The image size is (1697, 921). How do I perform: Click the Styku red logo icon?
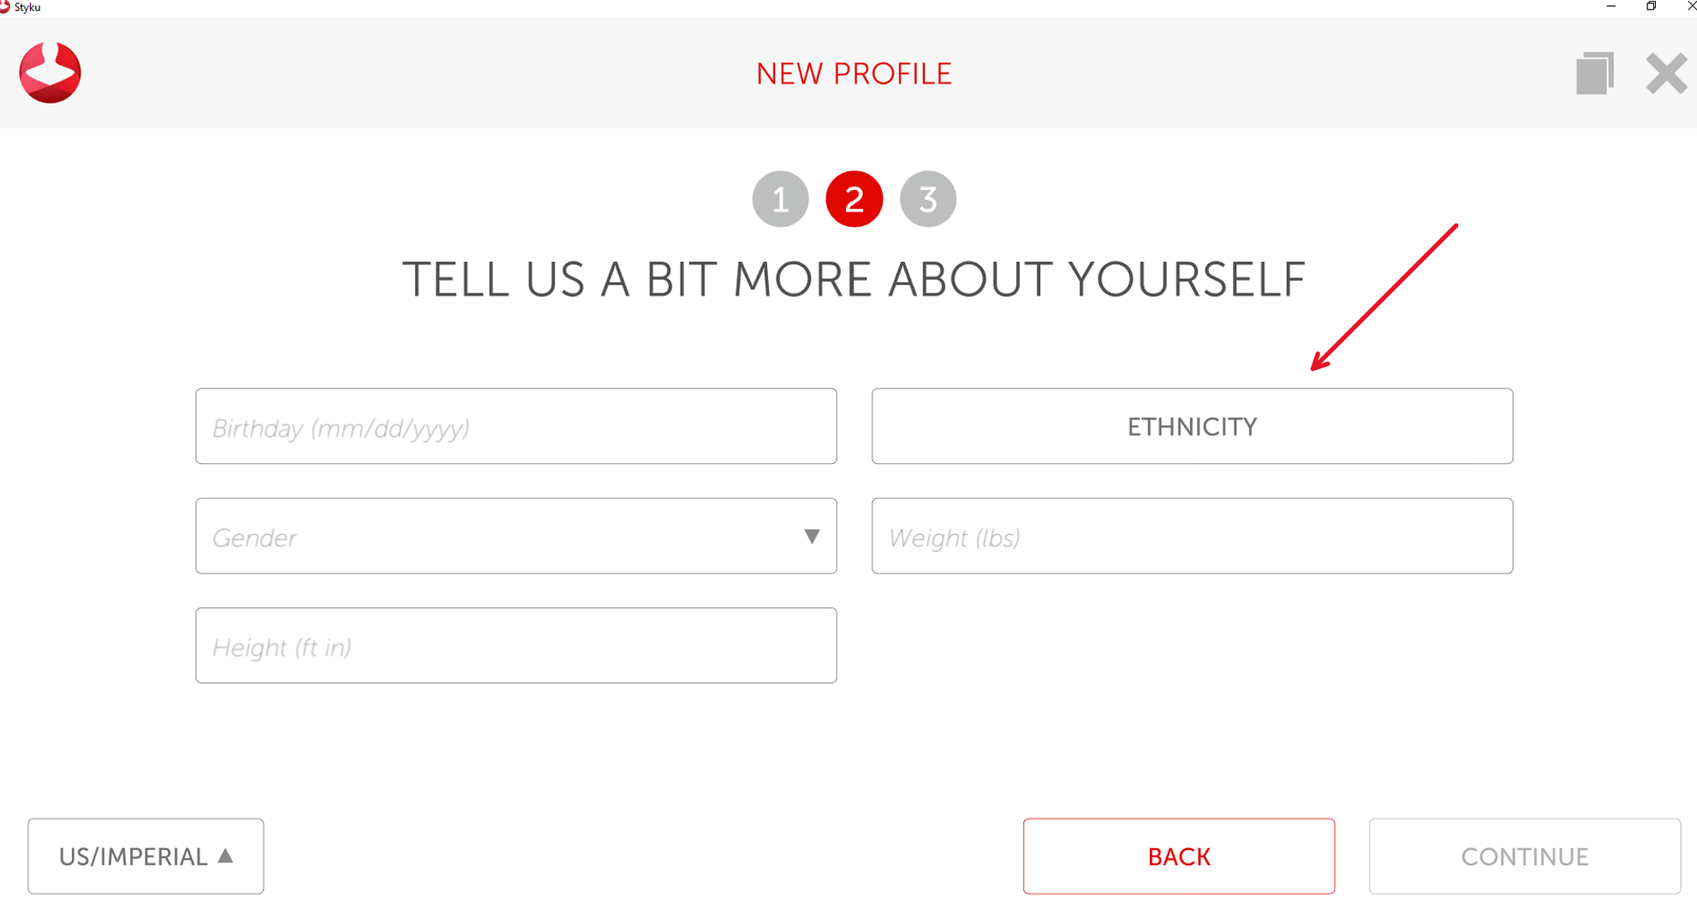(x=50, y=73)
